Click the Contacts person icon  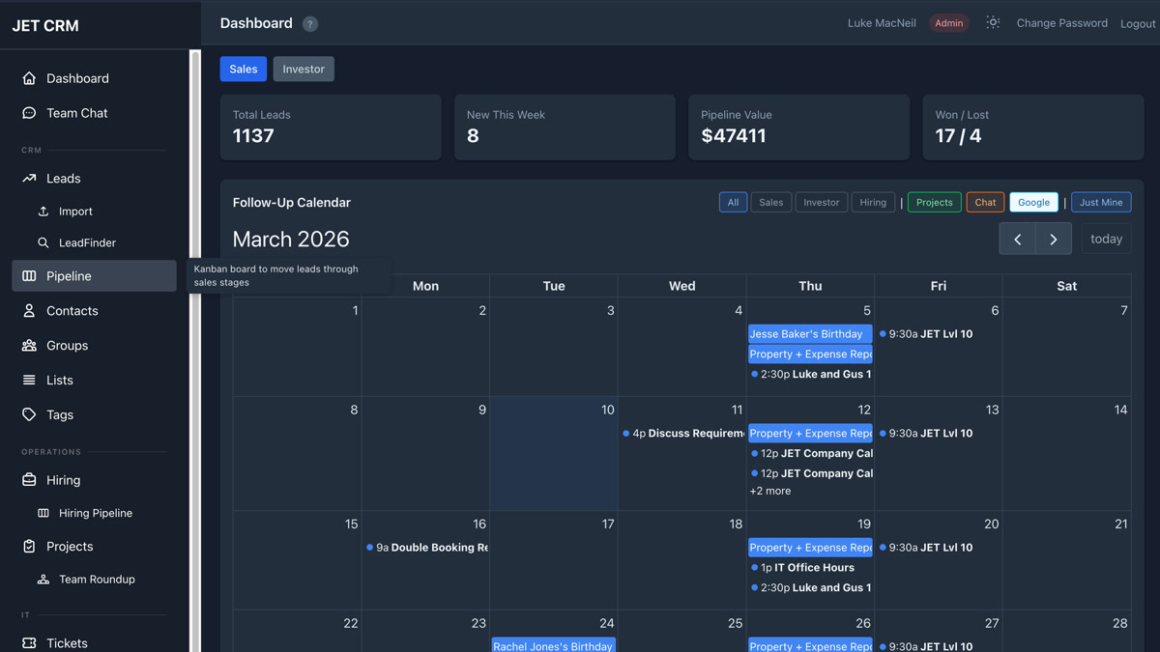point(29,311)
